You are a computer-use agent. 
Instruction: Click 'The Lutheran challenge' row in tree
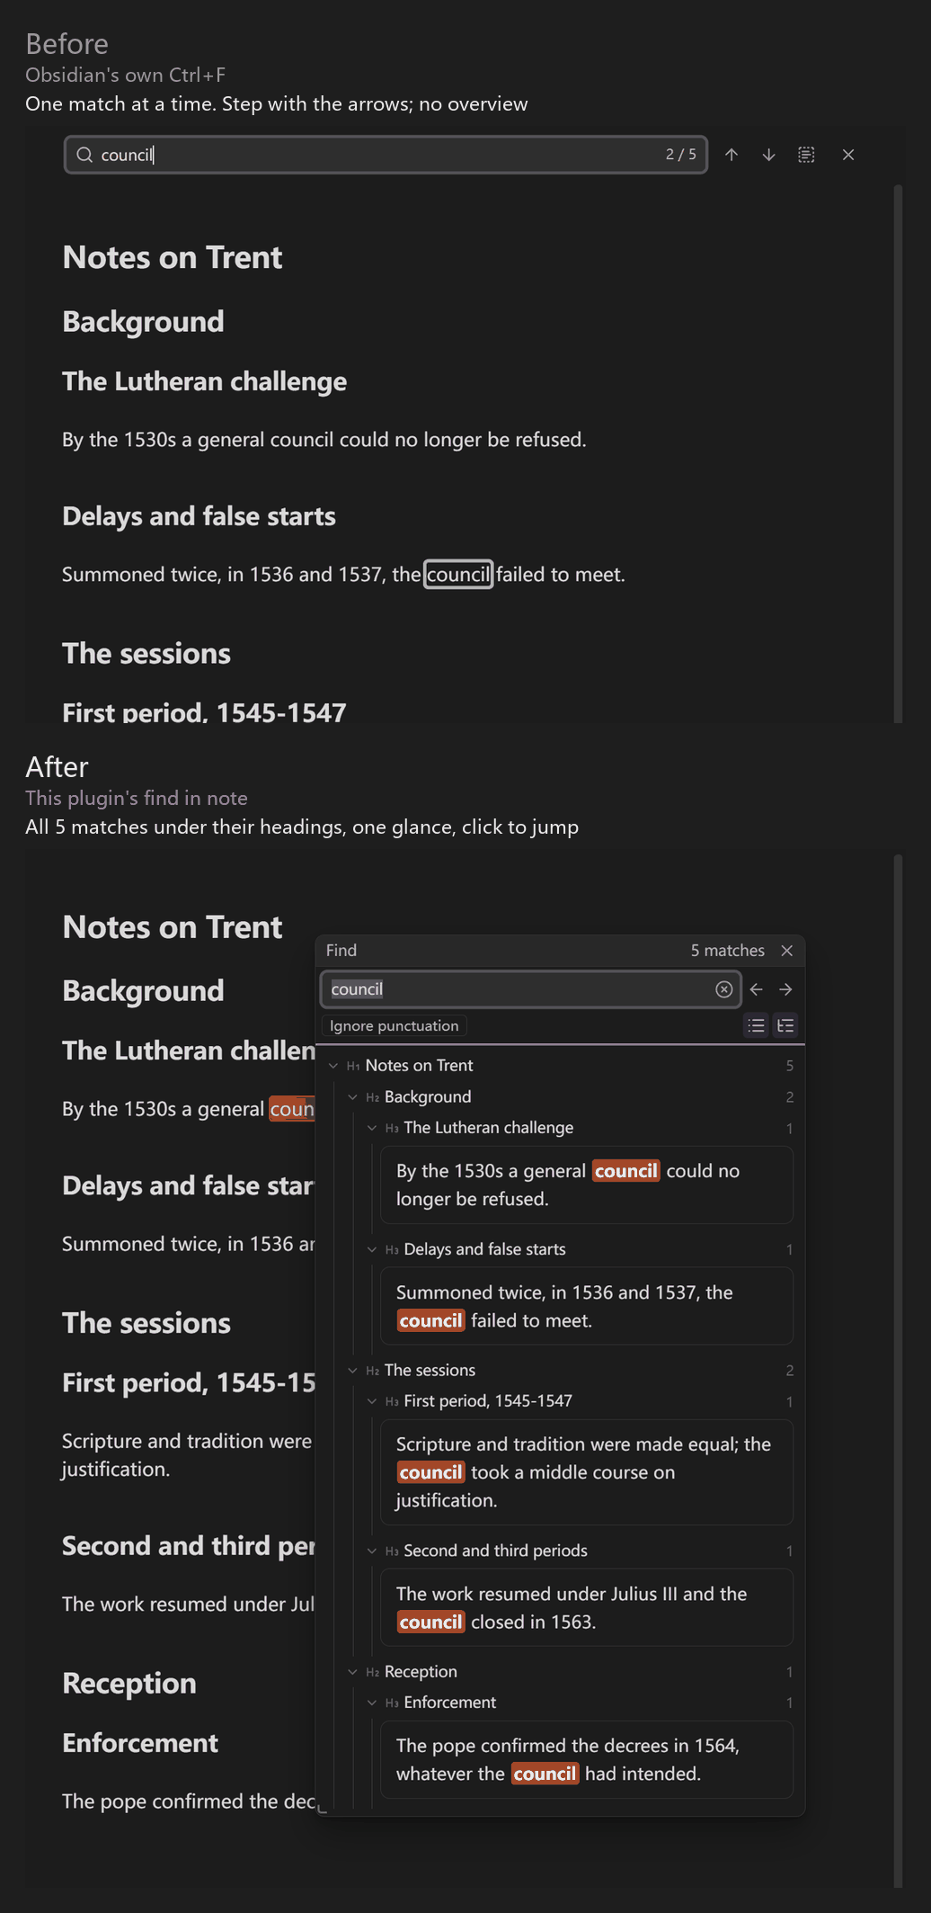coord(580,1128)
